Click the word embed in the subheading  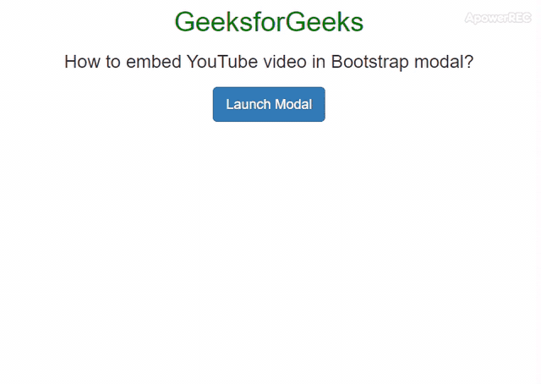tap(154, 62)
